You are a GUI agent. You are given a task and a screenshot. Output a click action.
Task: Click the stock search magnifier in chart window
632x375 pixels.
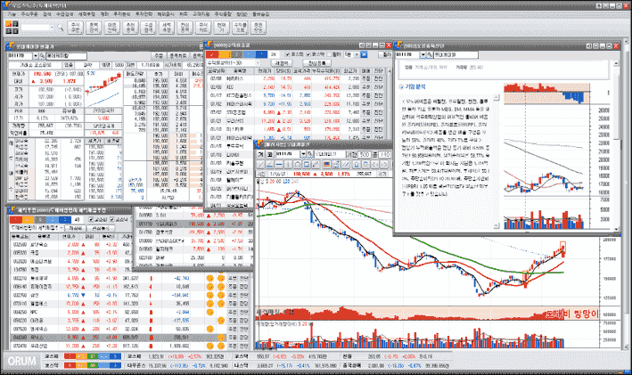[x=310, y=154]
